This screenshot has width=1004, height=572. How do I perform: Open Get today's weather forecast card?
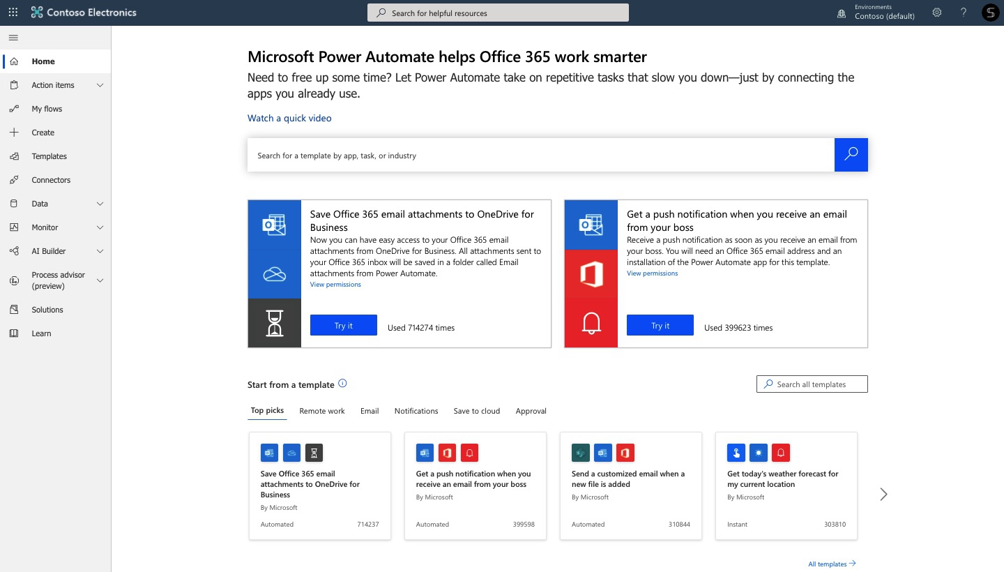tap(786, 486)
